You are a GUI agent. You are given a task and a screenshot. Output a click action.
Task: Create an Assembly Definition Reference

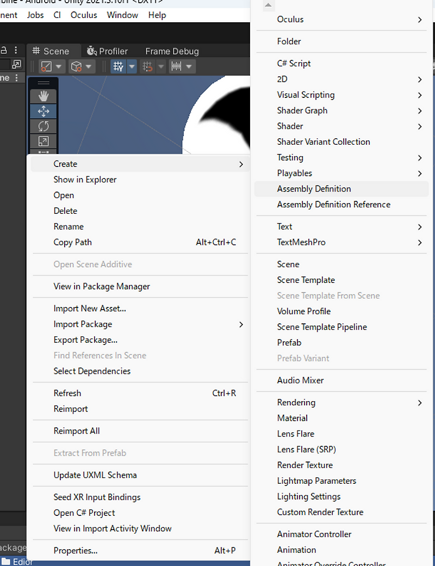coord(341,205)
